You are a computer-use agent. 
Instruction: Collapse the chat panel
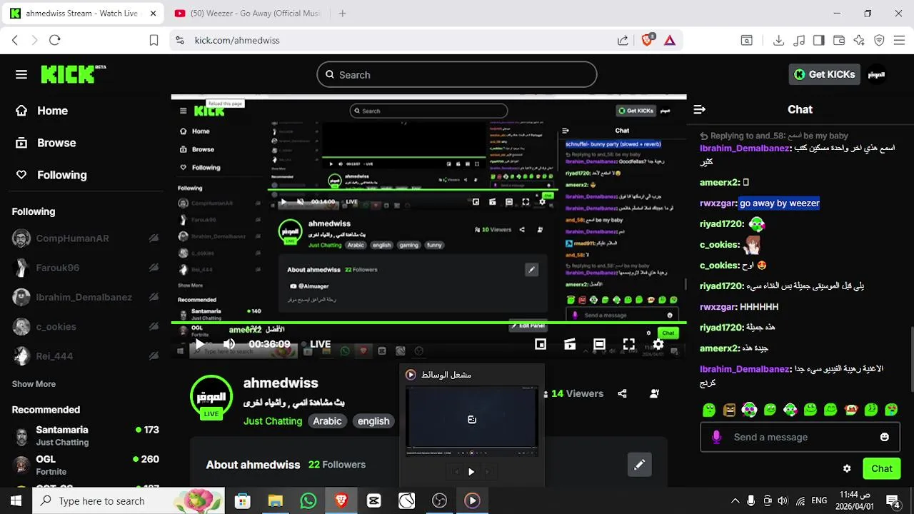tap(700, 109)
